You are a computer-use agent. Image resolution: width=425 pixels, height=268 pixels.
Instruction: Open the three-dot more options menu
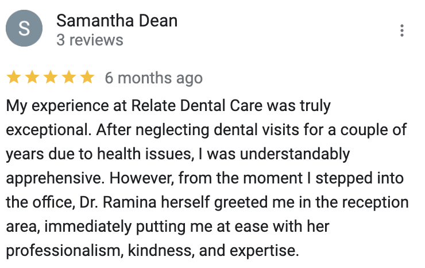click(402, 30)
